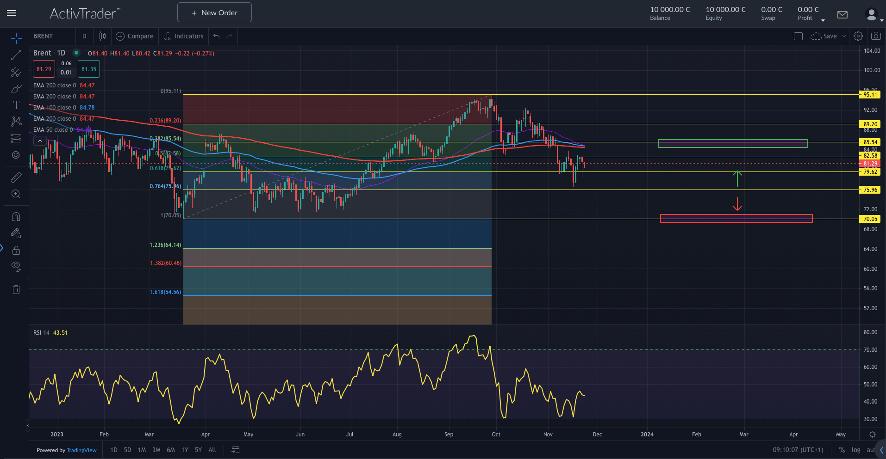Select the trend line drawing tool
This screenshot has width=886, height=459.
tap(16, 55)
